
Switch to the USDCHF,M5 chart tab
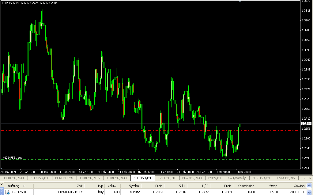(286, 178)
